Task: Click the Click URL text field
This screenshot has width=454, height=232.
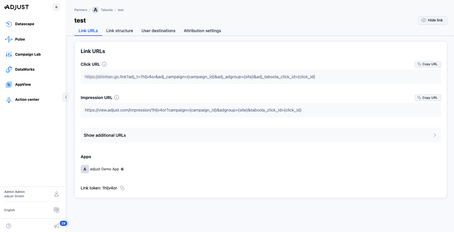Action: point(261,77)
